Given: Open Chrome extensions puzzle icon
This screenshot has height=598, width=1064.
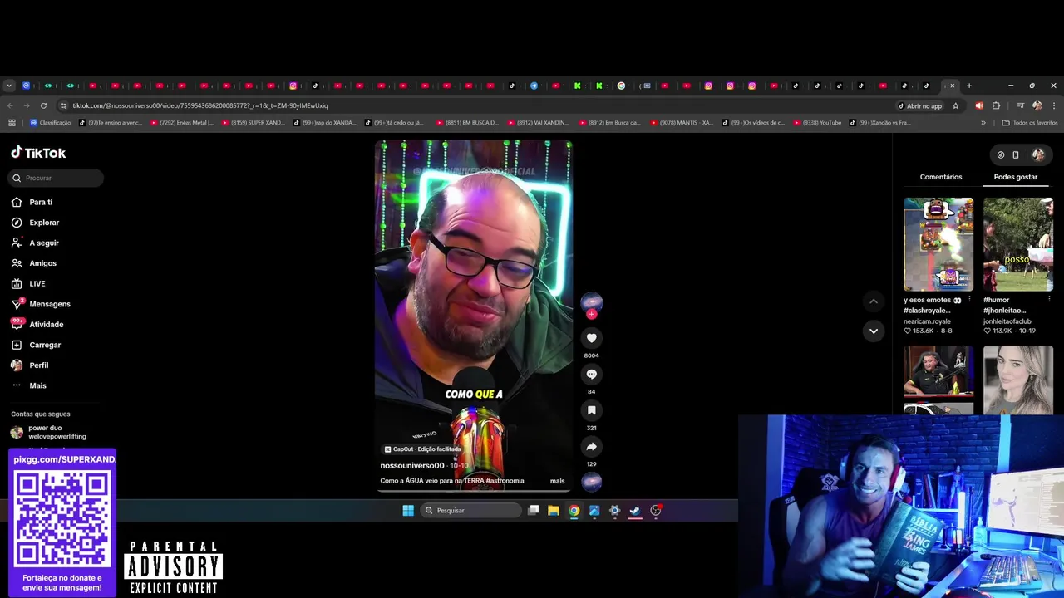Looking at the screenshot, I should point(996,105).
